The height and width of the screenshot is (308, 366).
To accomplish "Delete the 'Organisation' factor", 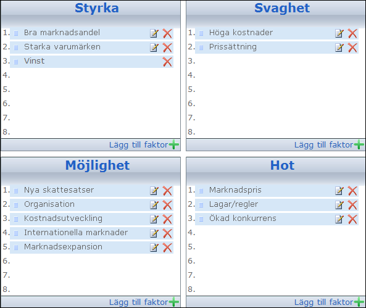I will pyautogui.click(x=167, y=205).
